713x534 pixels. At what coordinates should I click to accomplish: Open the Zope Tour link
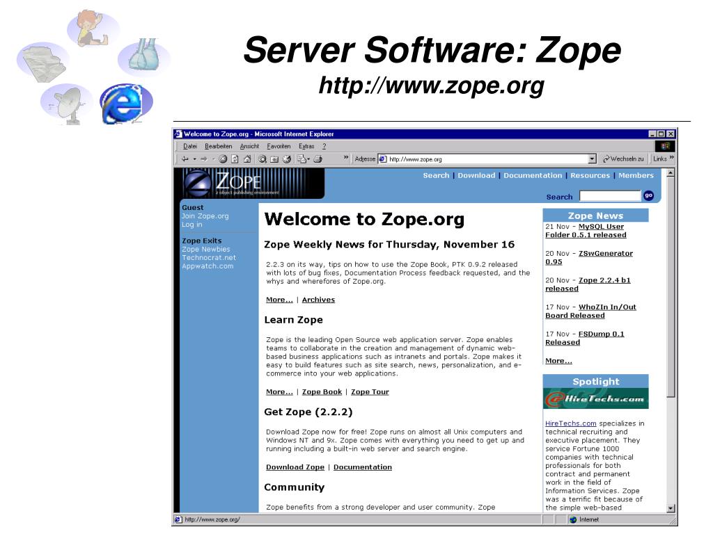point(370,392)
